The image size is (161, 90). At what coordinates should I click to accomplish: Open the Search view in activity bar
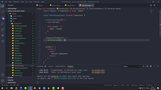(3, 12)
